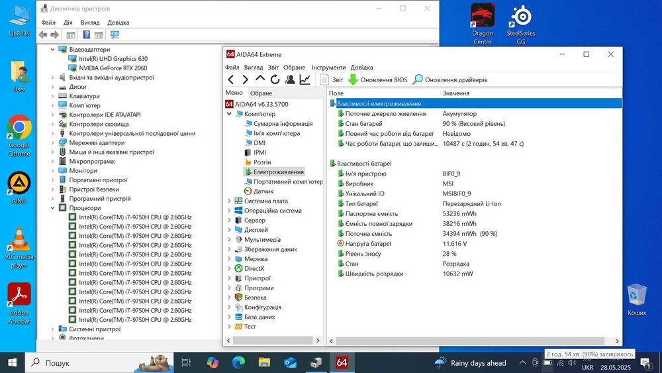Open VLC media player desktop shortcut
The height and width of the screenshot is (373, 662).
(x=19, y=248)
